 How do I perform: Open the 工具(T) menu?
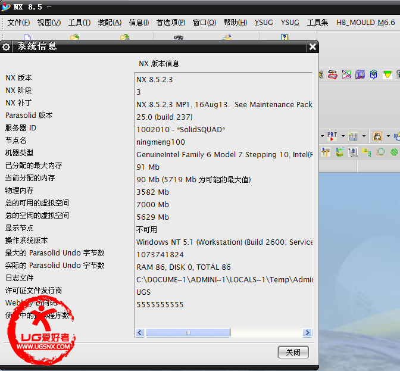tap(79, 23)
